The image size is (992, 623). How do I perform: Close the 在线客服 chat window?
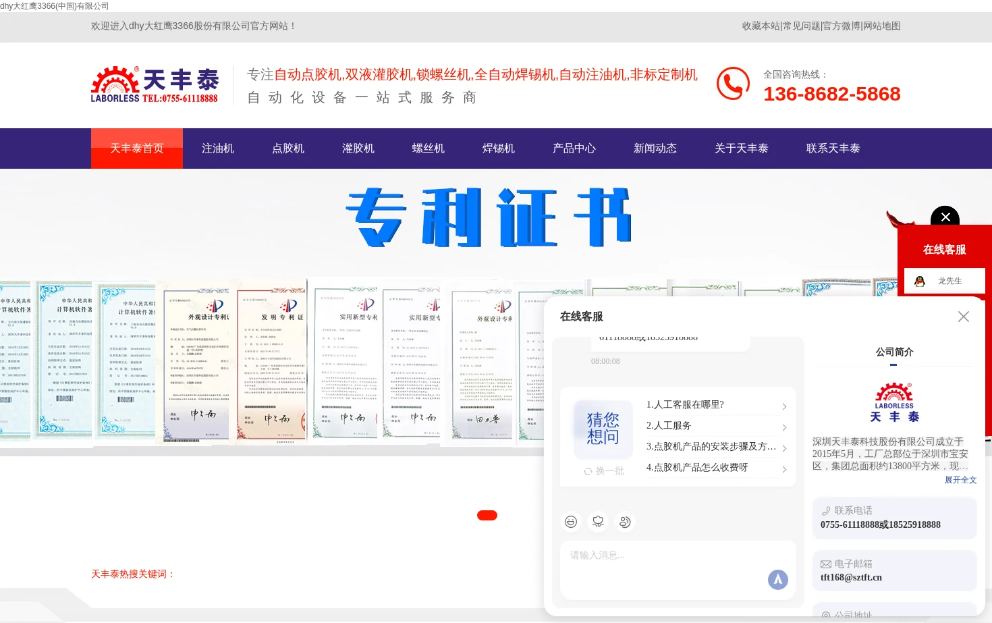point(964,317)
